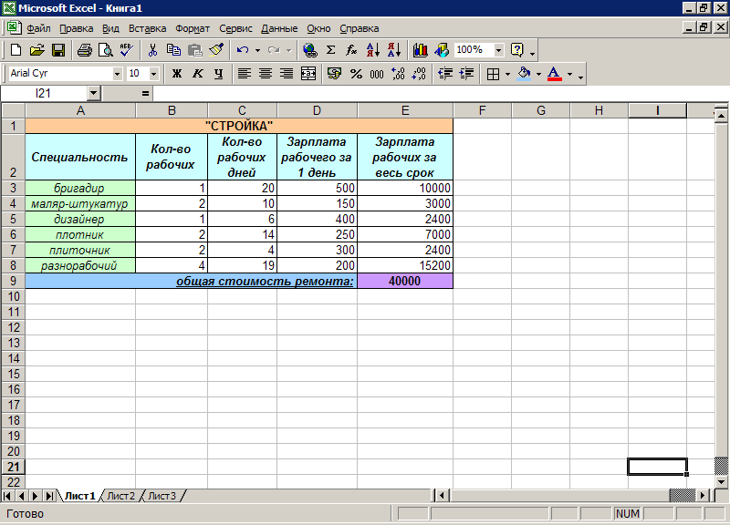
Task: Select the cell containing 40000
Action: 405,281
